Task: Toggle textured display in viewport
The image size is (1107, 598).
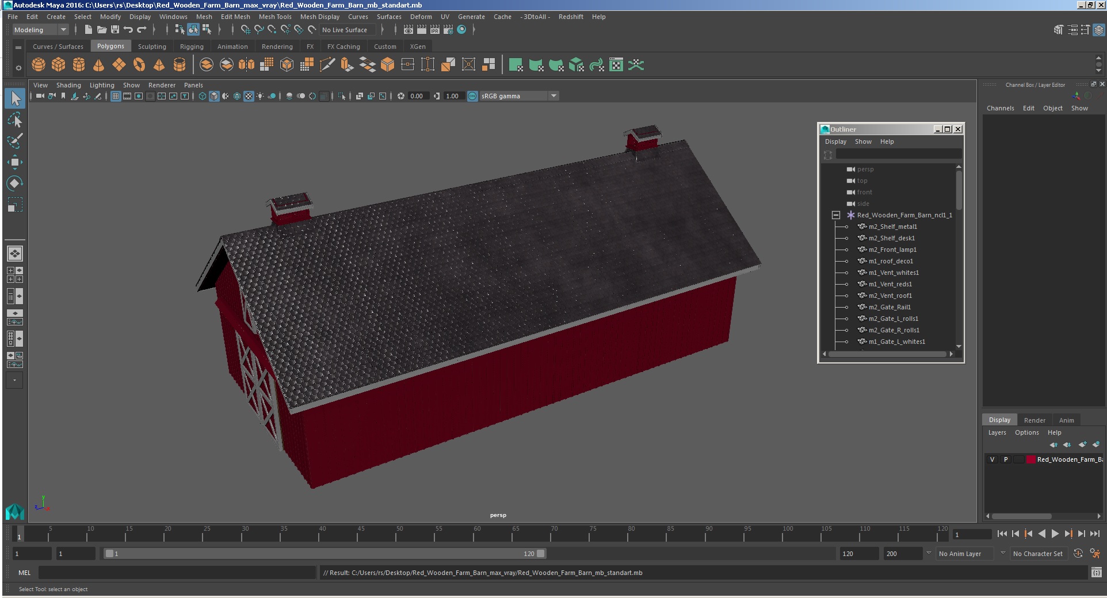Action: pyautogui.click(x=249, y=96)
